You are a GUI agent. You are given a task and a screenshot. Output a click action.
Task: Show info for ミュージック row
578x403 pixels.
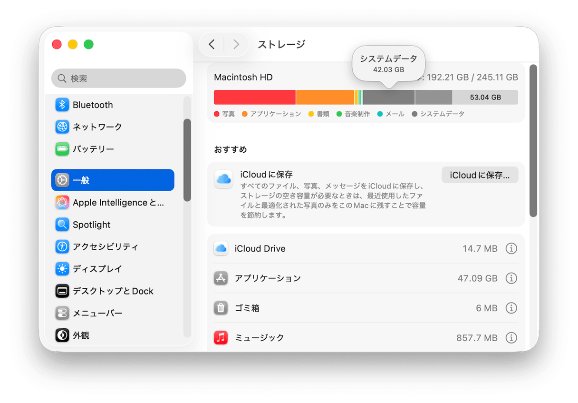point(511,337)
